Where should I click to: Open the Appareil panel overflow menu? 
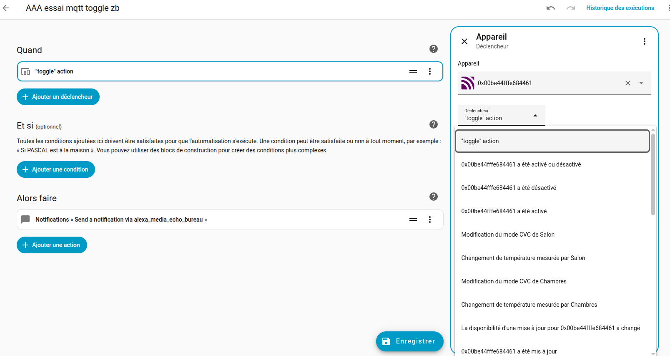click(x=644, y=41)
